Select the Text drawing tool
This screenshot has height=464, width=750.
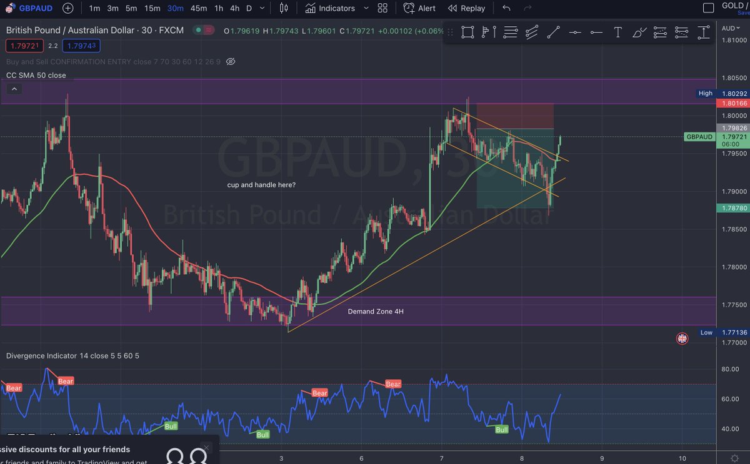(x=617, y=33)
